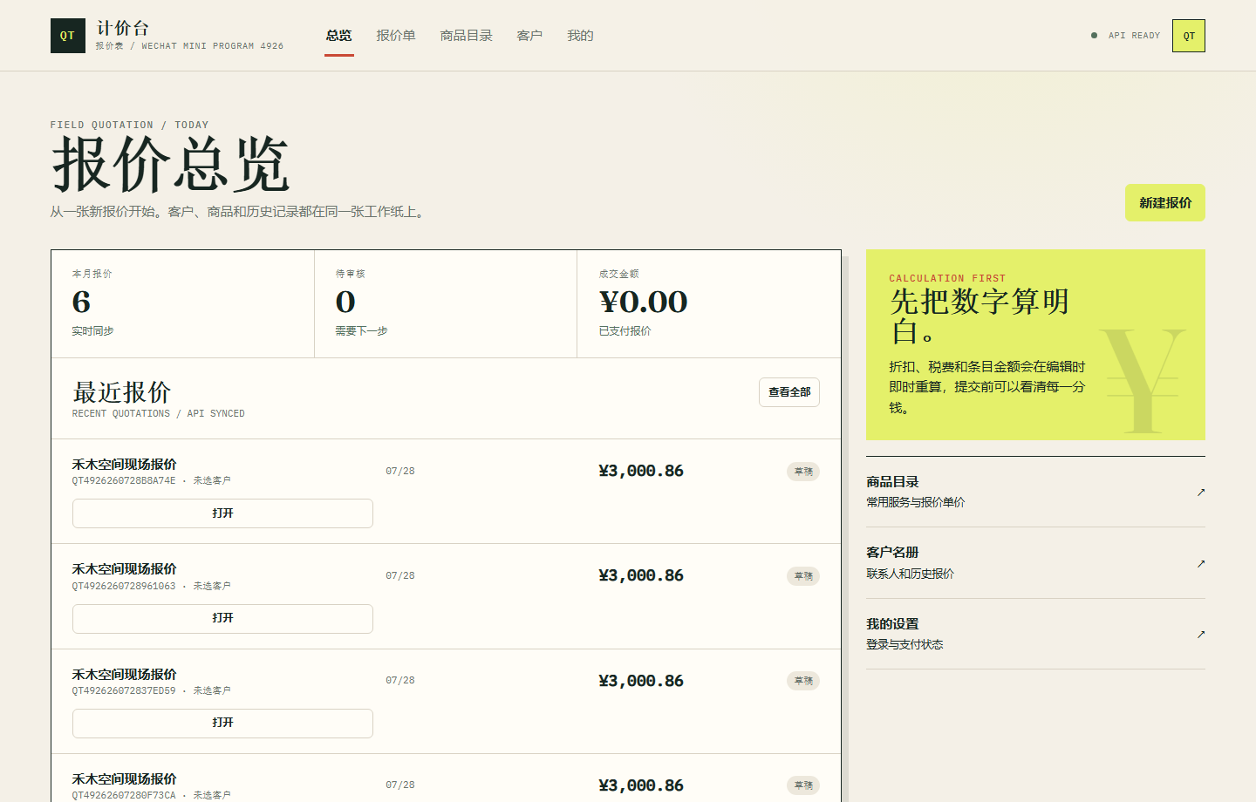Click quotation ID QT49262607280F73CA
Image resolution: width=1256 pixels, height=802 pixels.
click(x=124, y=795)
